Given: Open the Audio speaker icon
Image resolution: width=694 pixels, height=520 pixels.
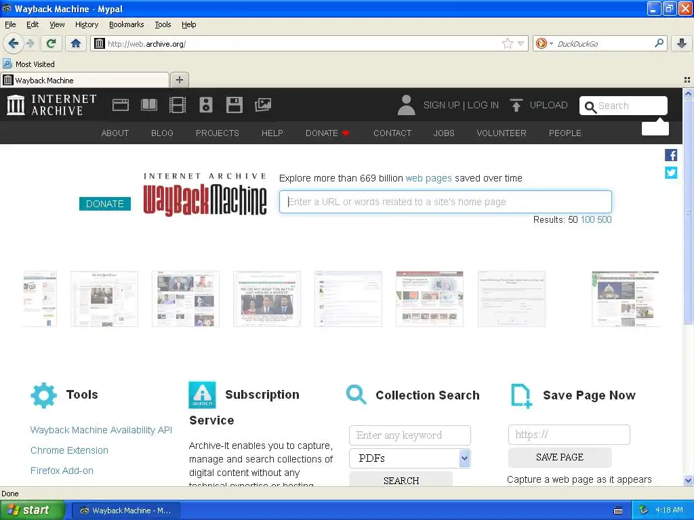Looking at the screenshot, I should [x=206, y=105].
